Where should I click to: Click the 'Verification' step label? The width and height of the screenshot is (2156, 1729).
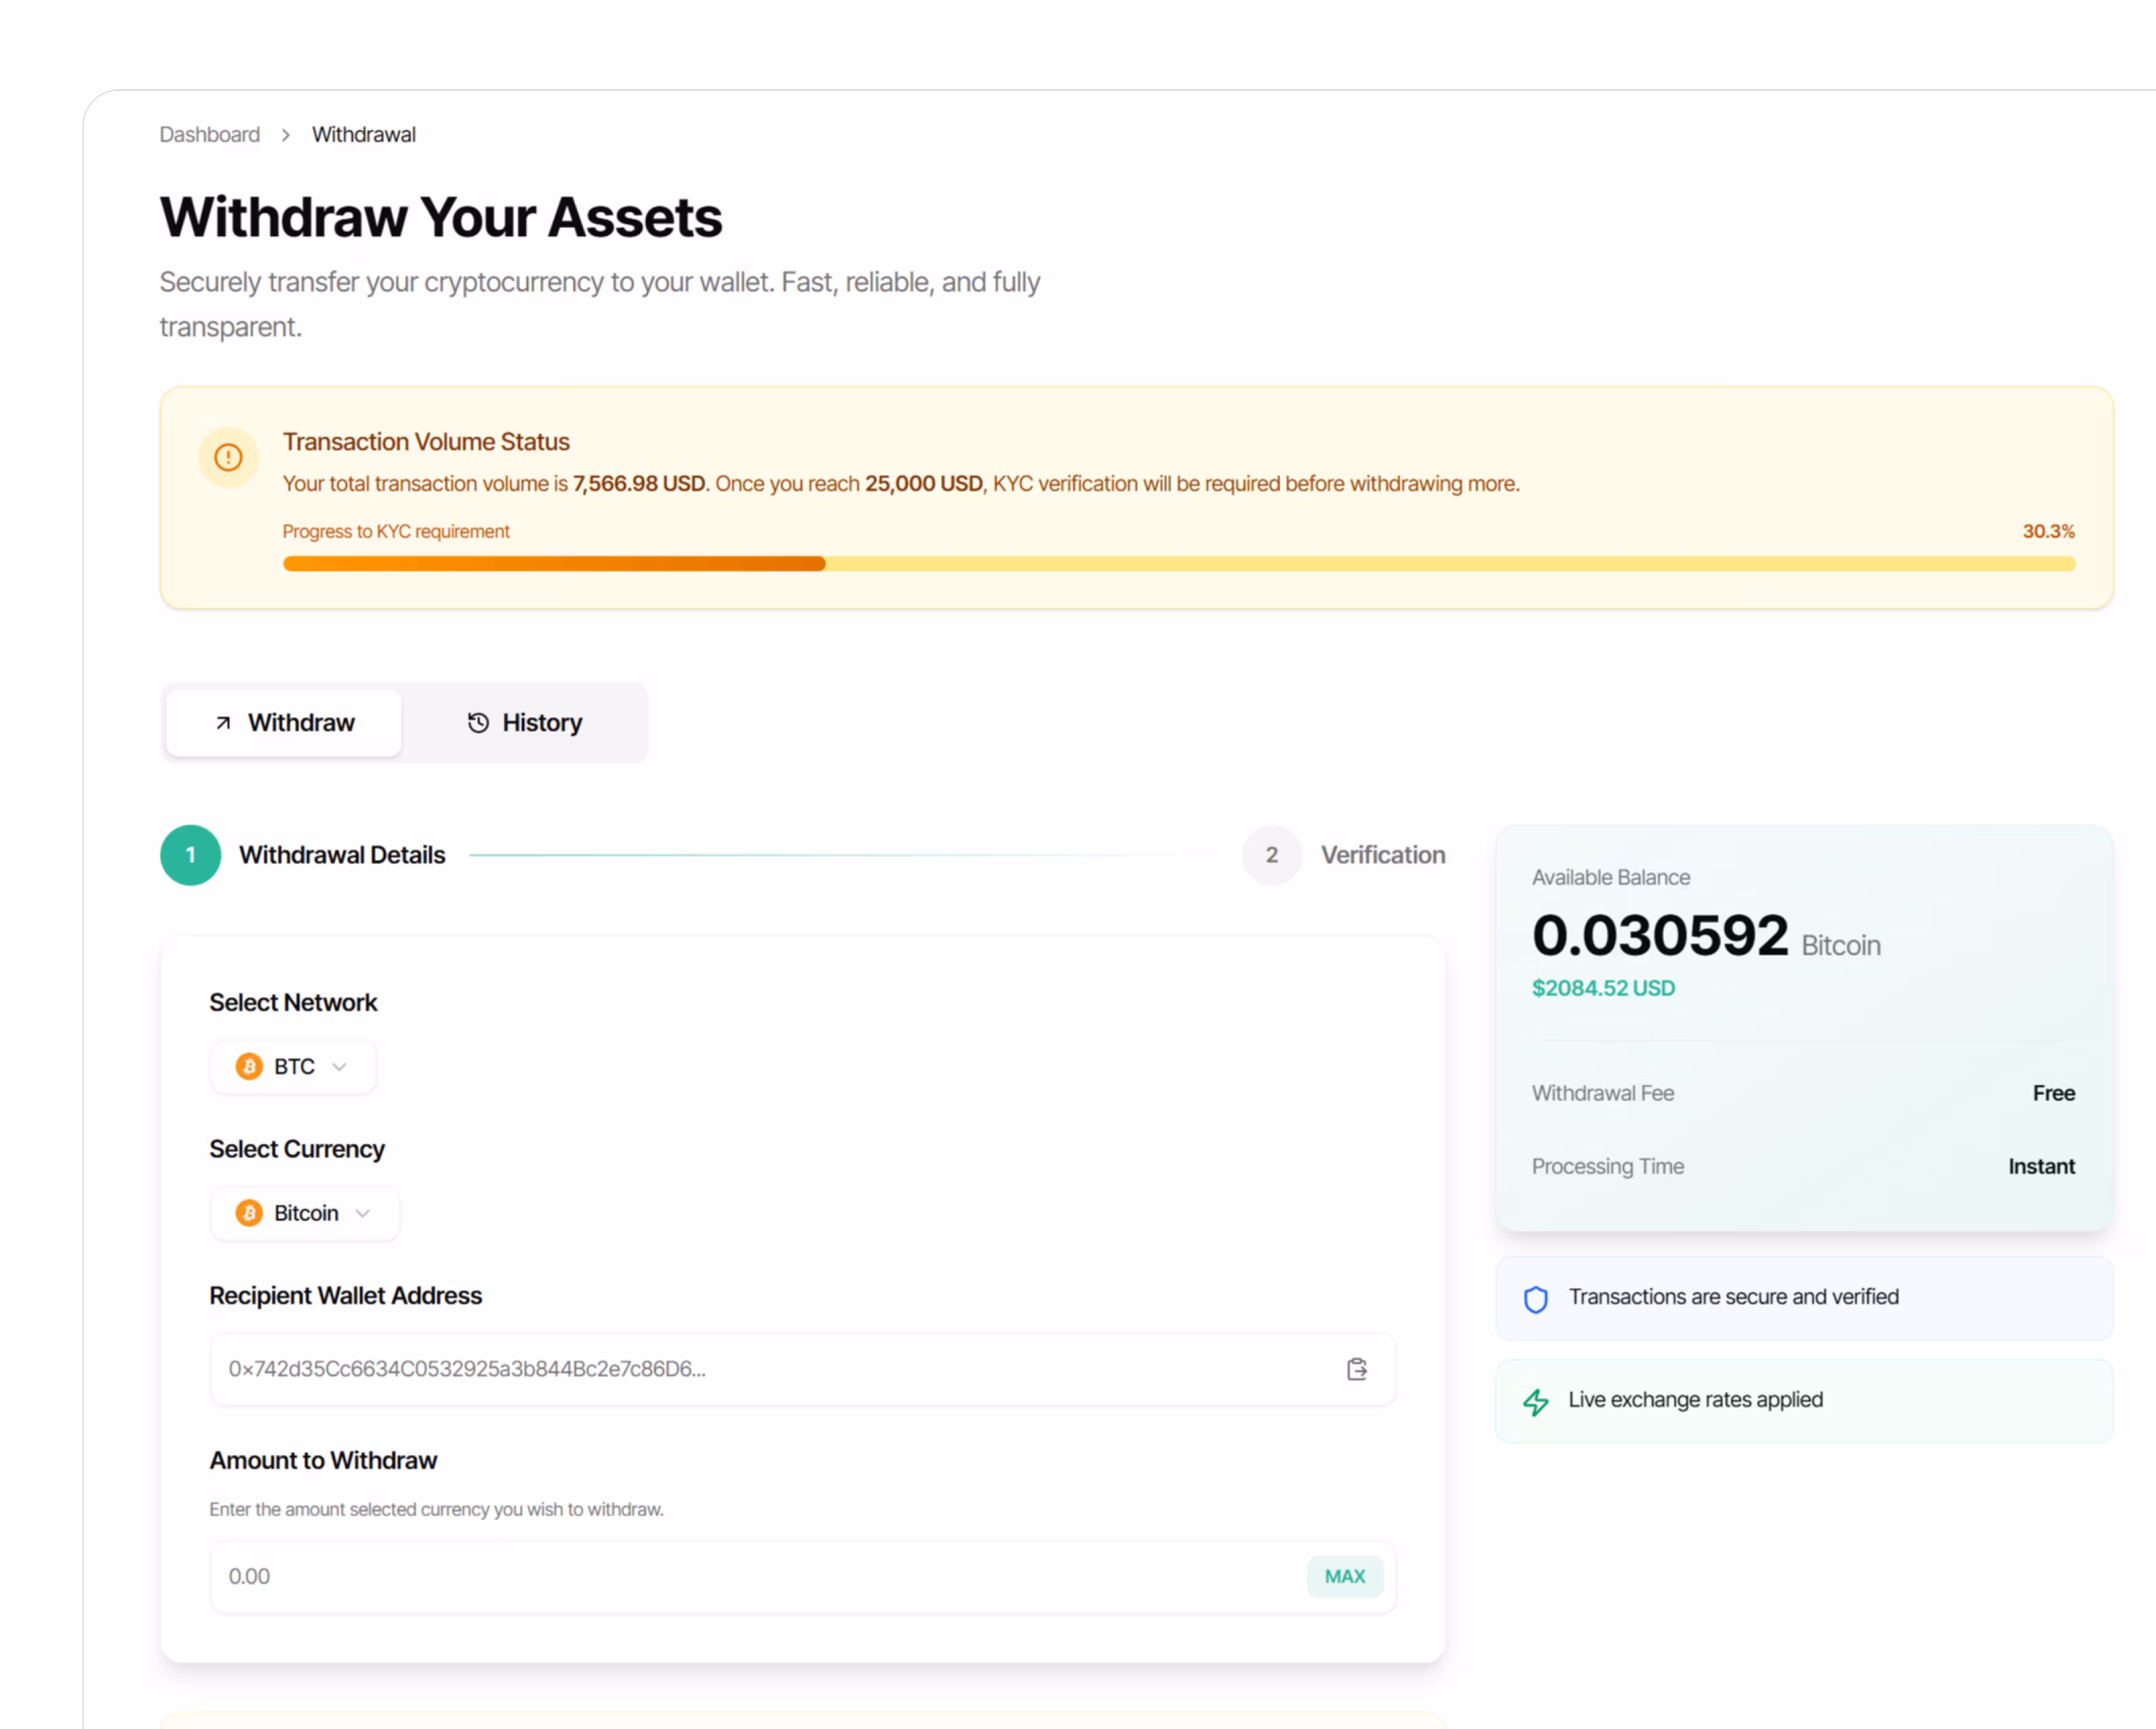click(1383, 854)
